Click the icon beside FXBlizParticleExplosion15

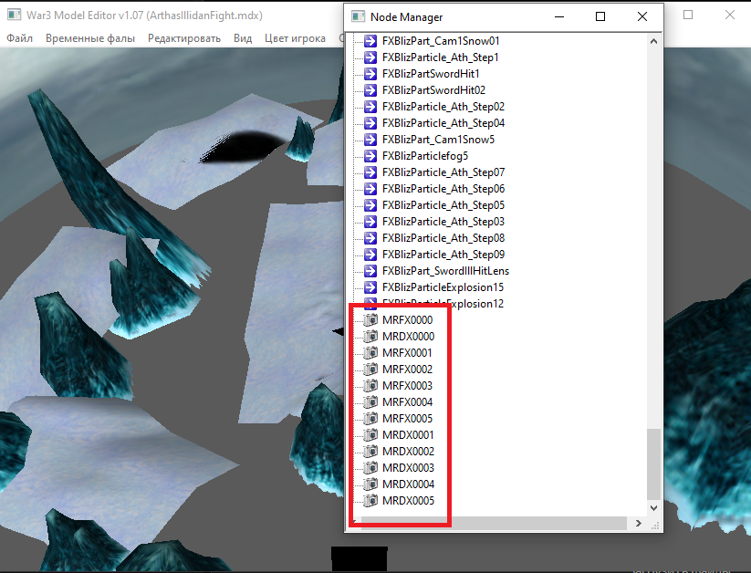tap(370, 287)
